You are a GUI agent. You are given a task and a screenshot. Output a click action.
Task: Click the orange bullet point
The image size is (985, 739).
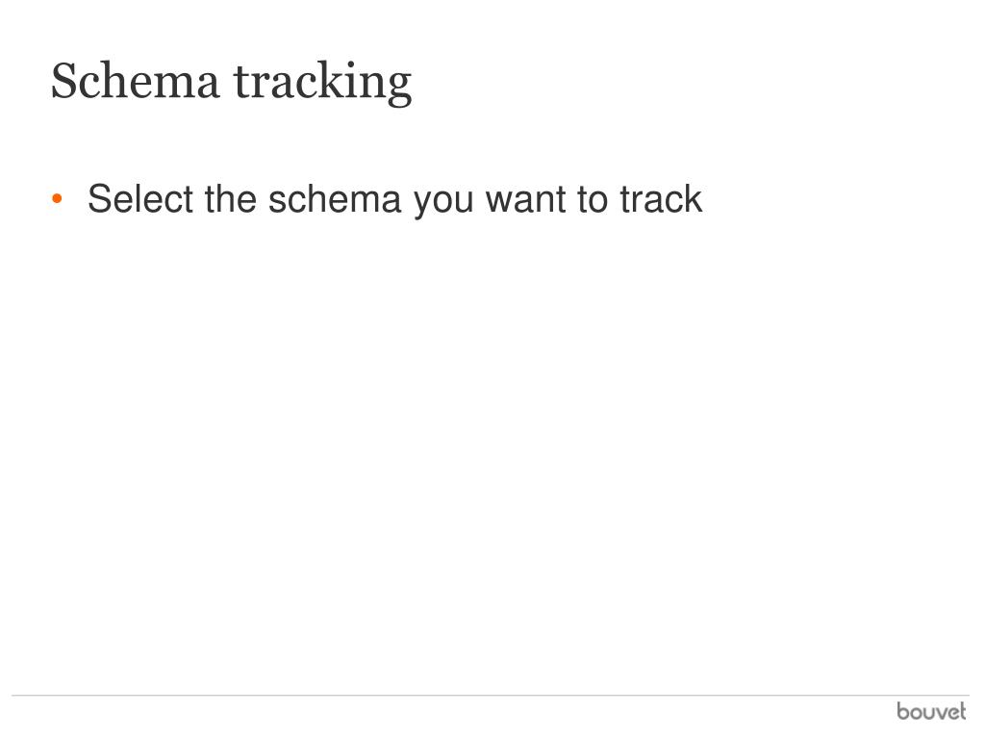57,199
